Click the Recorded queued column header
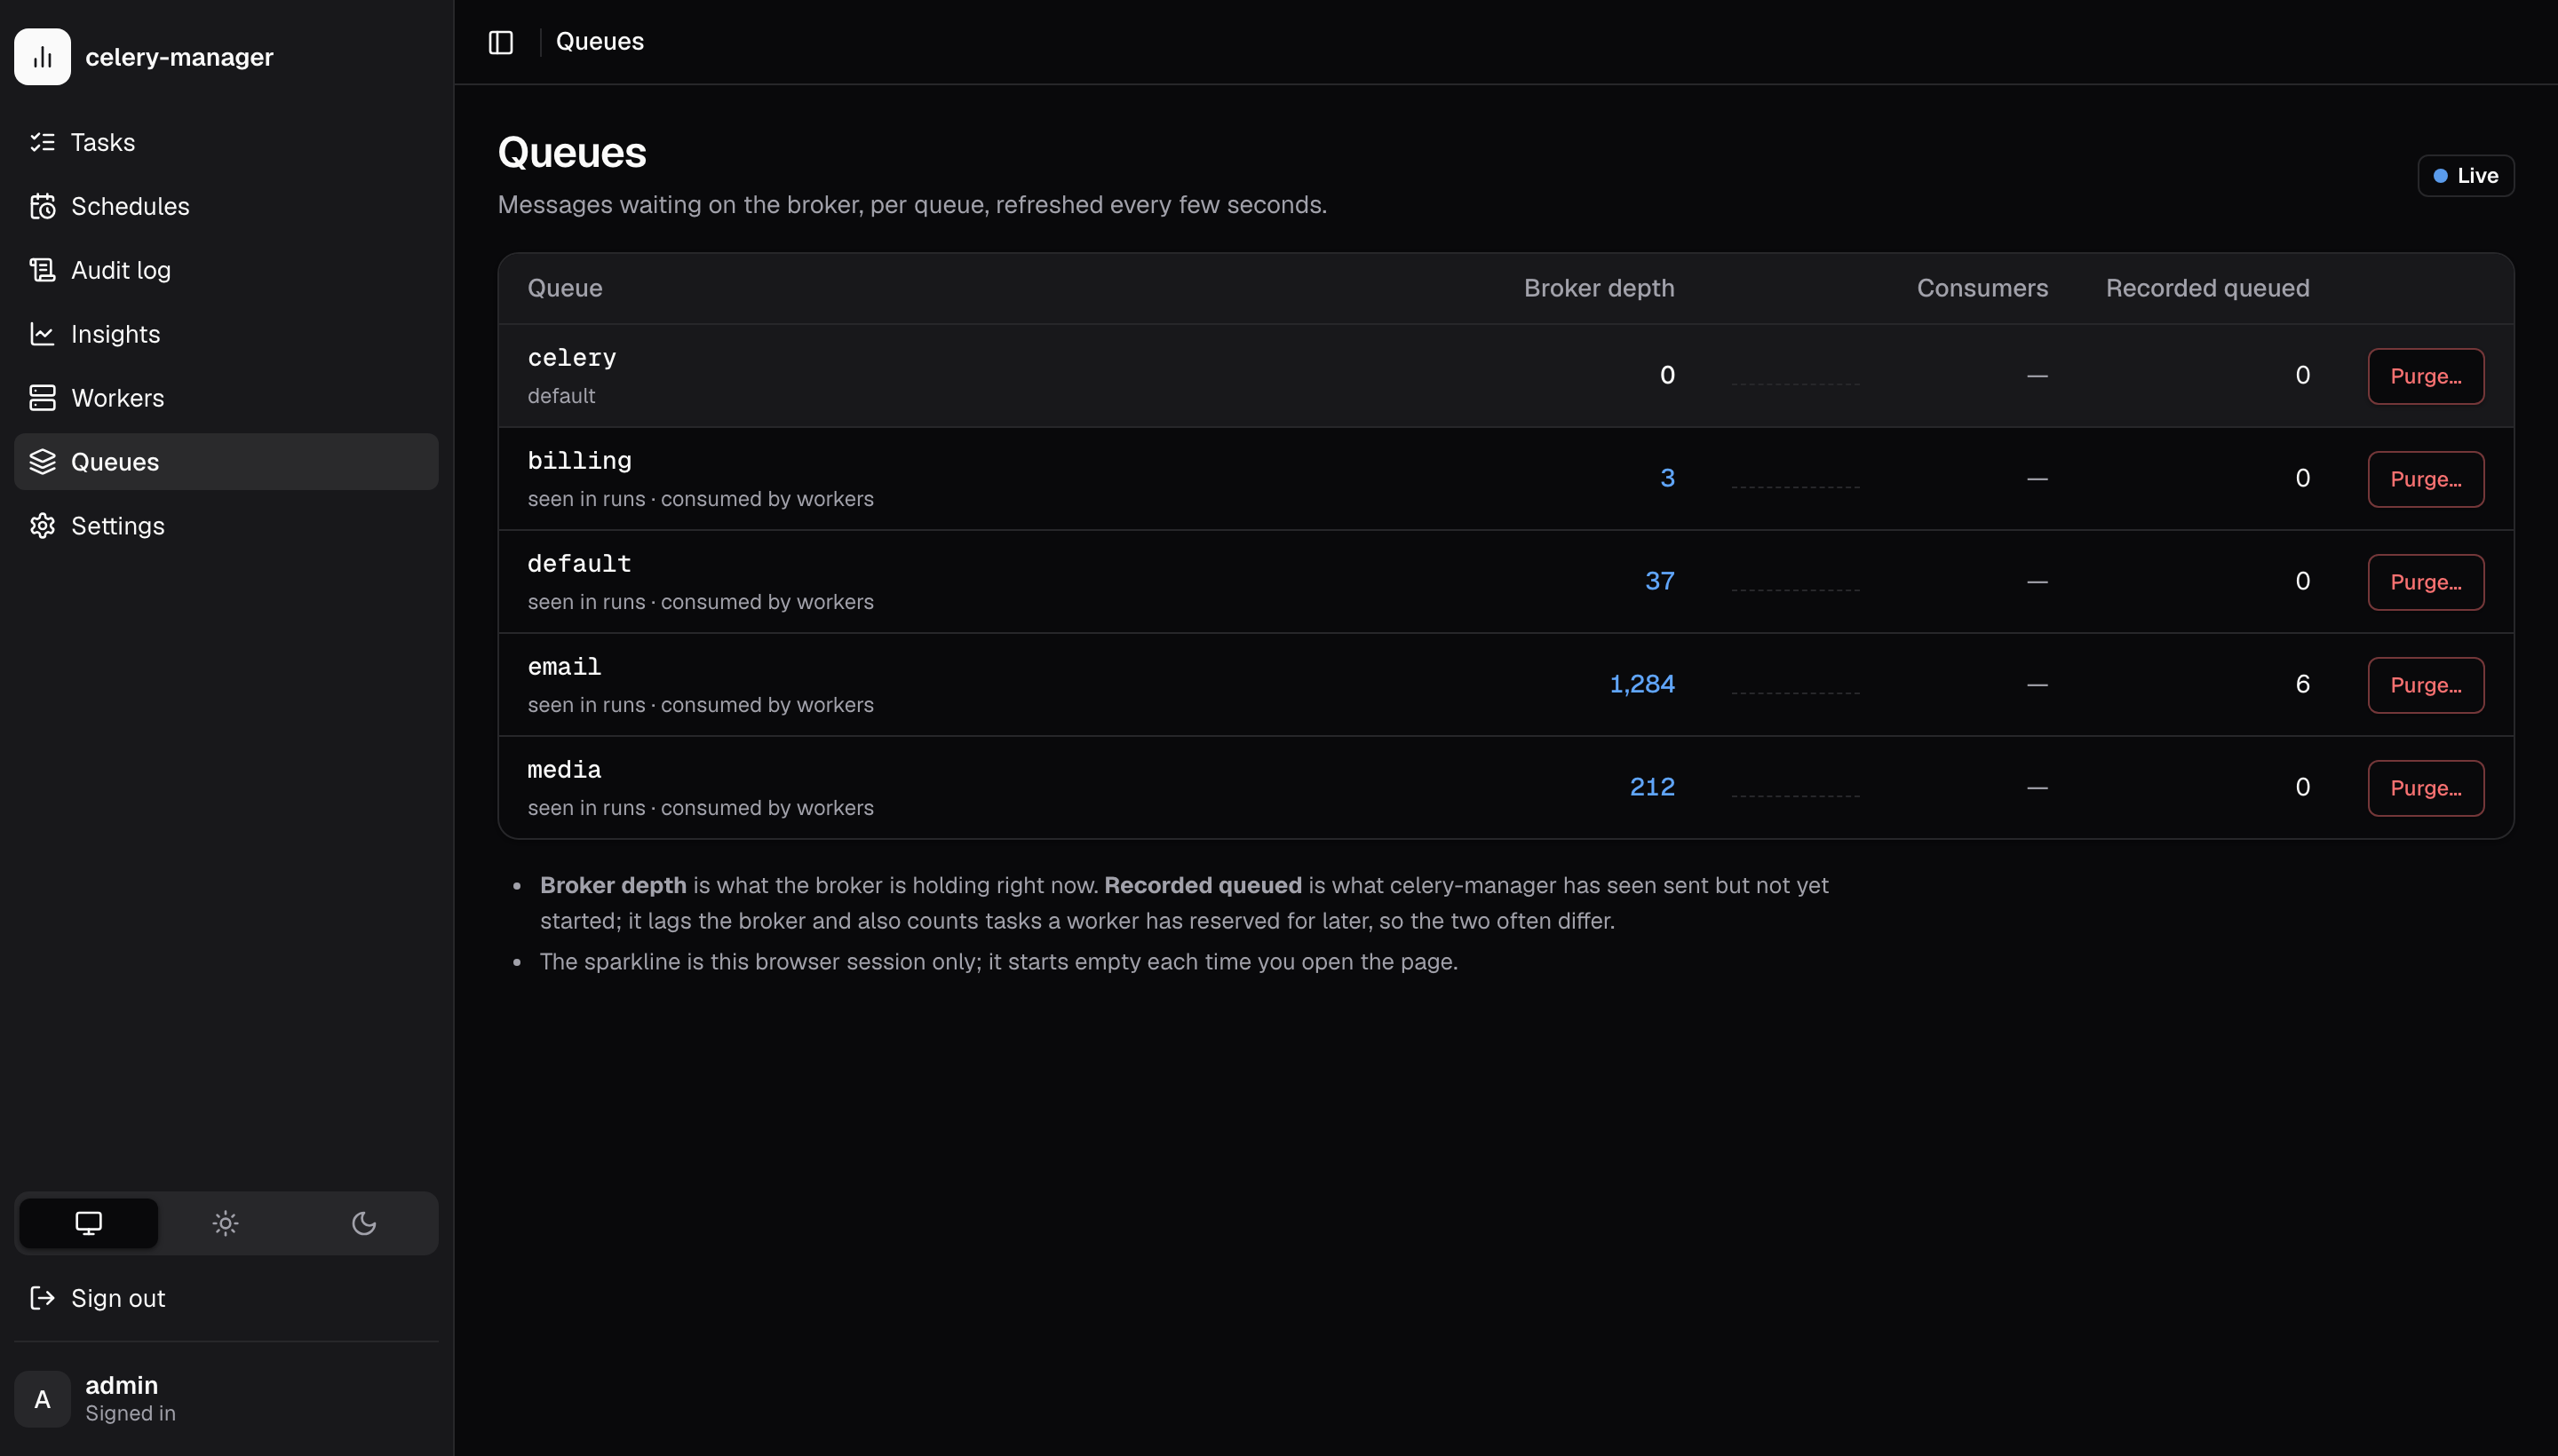The height and width of the screenshot is (1456, 2558). (2207, 288)
